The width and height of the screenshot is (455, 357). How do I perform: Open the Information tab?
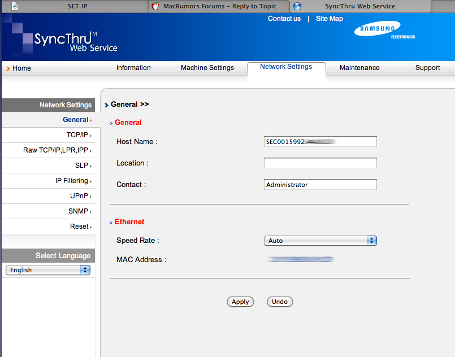133,68
